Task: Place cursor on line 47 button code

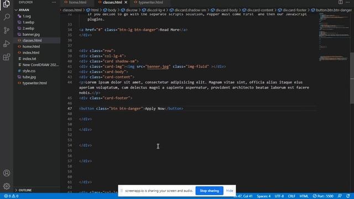Action: click(131, 108)
